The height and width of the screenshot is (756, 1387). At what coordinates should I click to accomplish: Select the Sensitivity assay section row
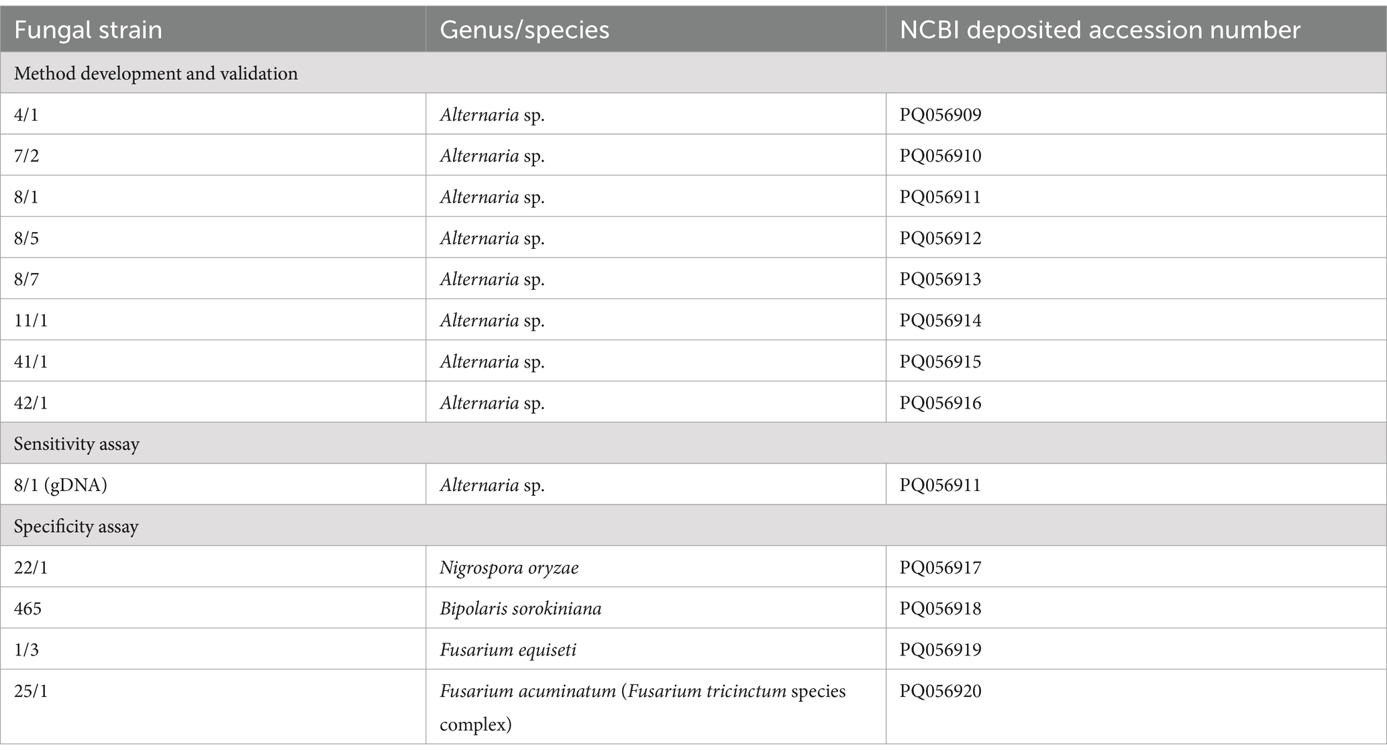pos(693,443)
